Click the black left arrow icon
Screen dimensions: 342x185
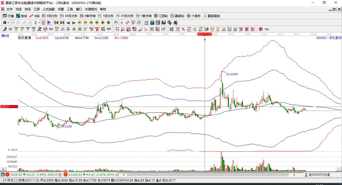pos(68,23)
